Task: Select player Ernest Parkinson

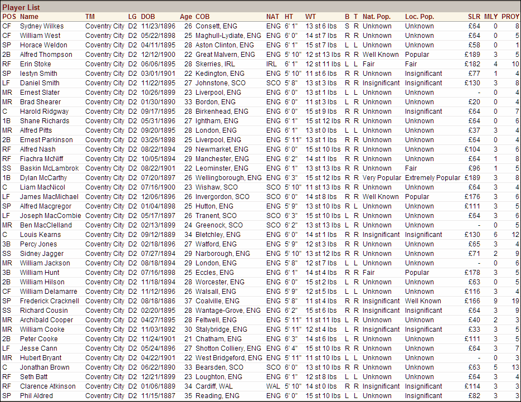Action: point(46,140)
